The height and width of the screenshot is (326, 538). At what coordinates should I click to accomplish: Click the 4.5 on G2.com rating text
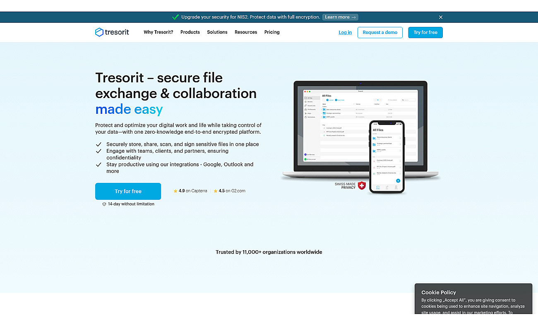pyautogui.click(x=232, y=191)
